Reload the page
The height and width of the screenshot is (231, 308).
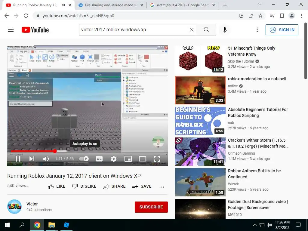tap(26, 16)
